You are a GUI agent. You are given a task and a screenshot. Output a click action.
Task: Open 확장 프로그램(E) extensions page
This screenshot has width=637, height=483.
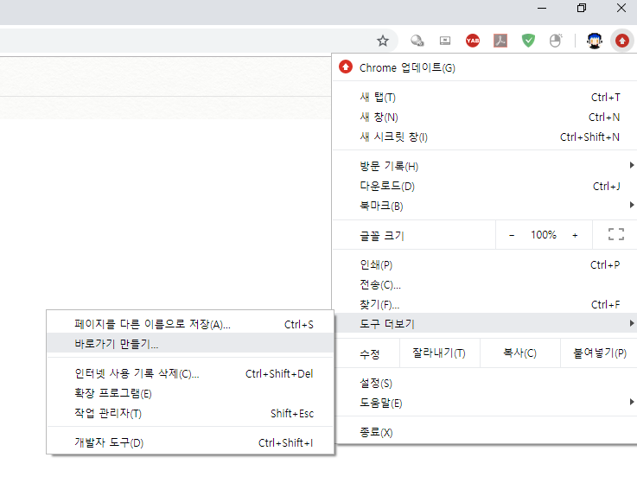[190, 393]
